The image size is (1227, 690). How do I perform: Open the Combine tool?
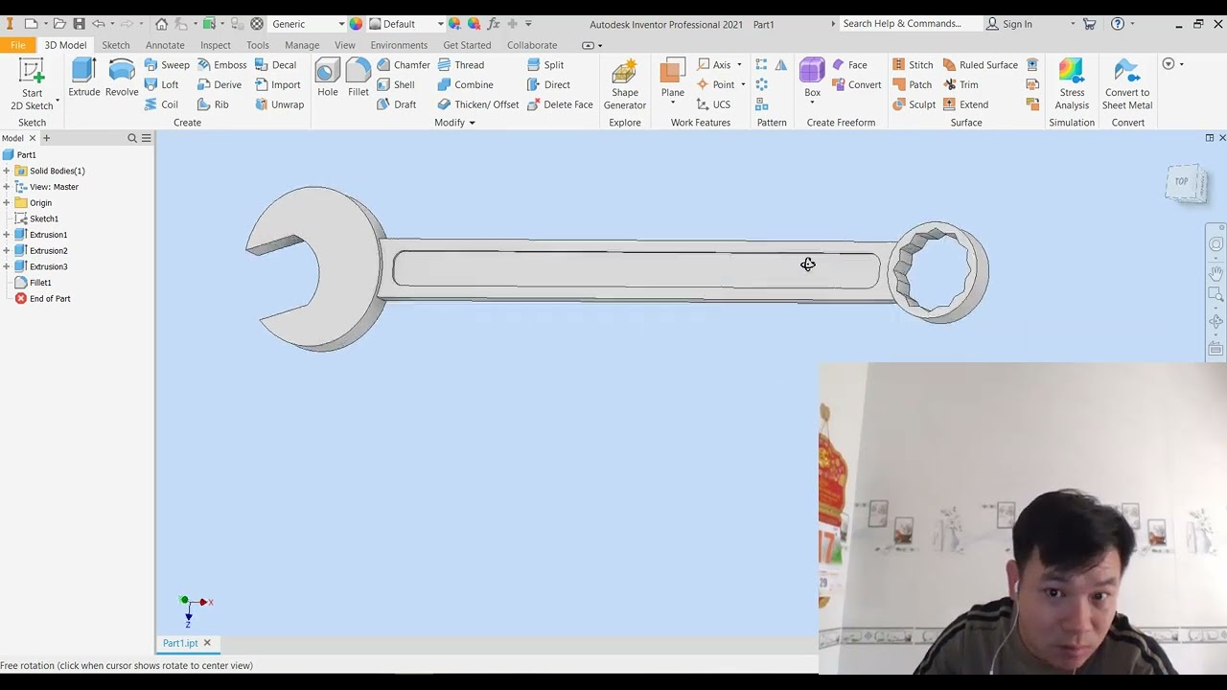465,84
